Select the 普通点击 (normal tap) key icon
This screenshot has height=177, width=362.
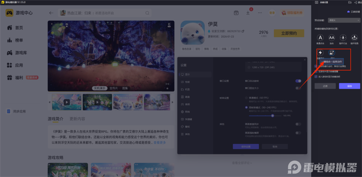point(320,38)
